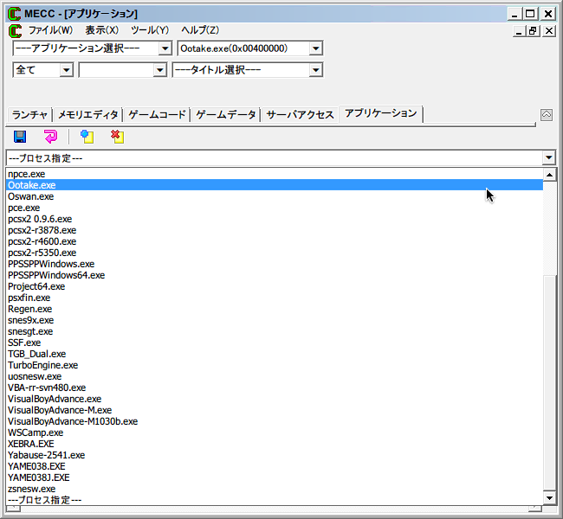Screen dimensions: 563x519
Task: Open the ファイル(W) menu
Action: (50, 30)
